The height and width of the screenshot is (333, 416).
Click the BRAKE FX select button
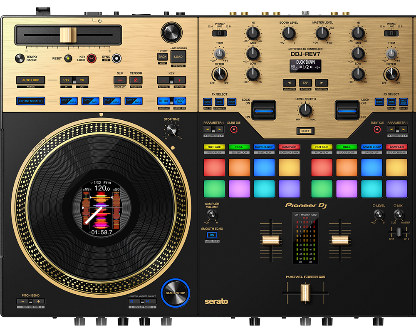391,102
